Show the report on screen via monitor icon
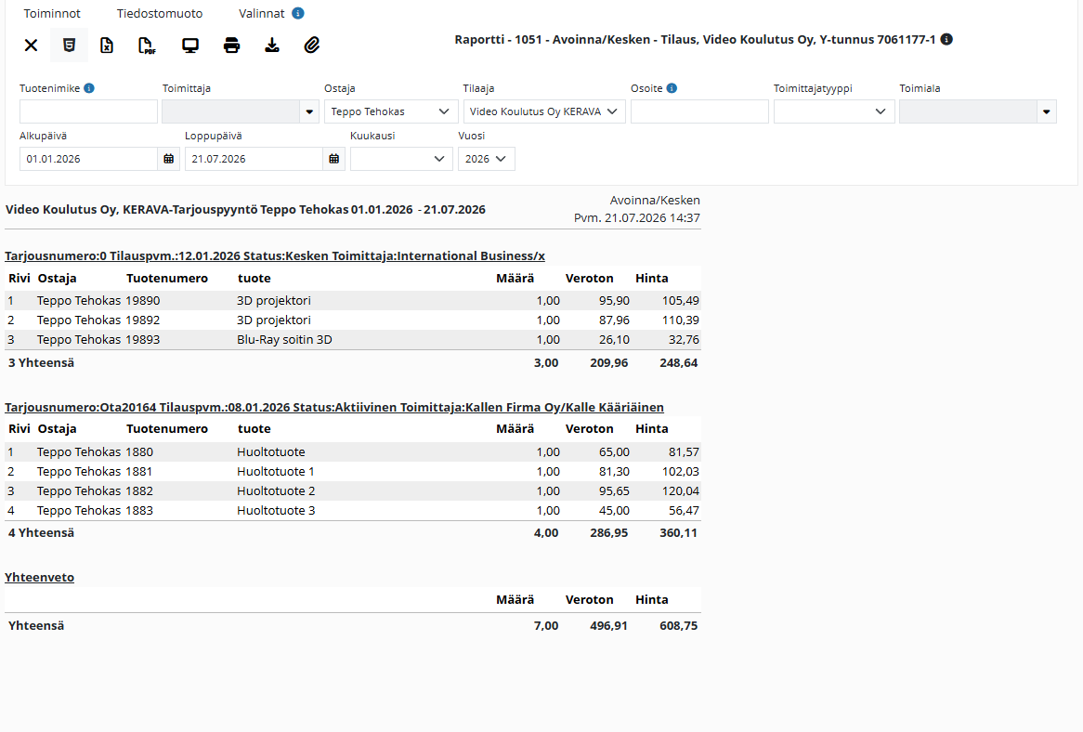This screenshot has height=732, width=1083. (189, 46)
